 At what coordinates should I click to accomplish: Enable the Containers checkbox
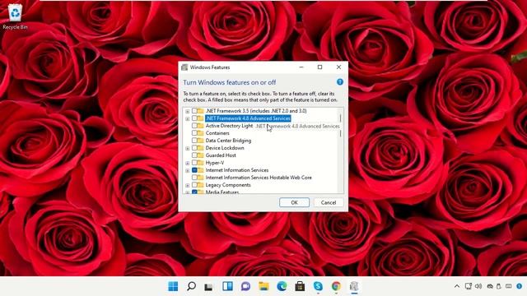(x=194, y=133)
